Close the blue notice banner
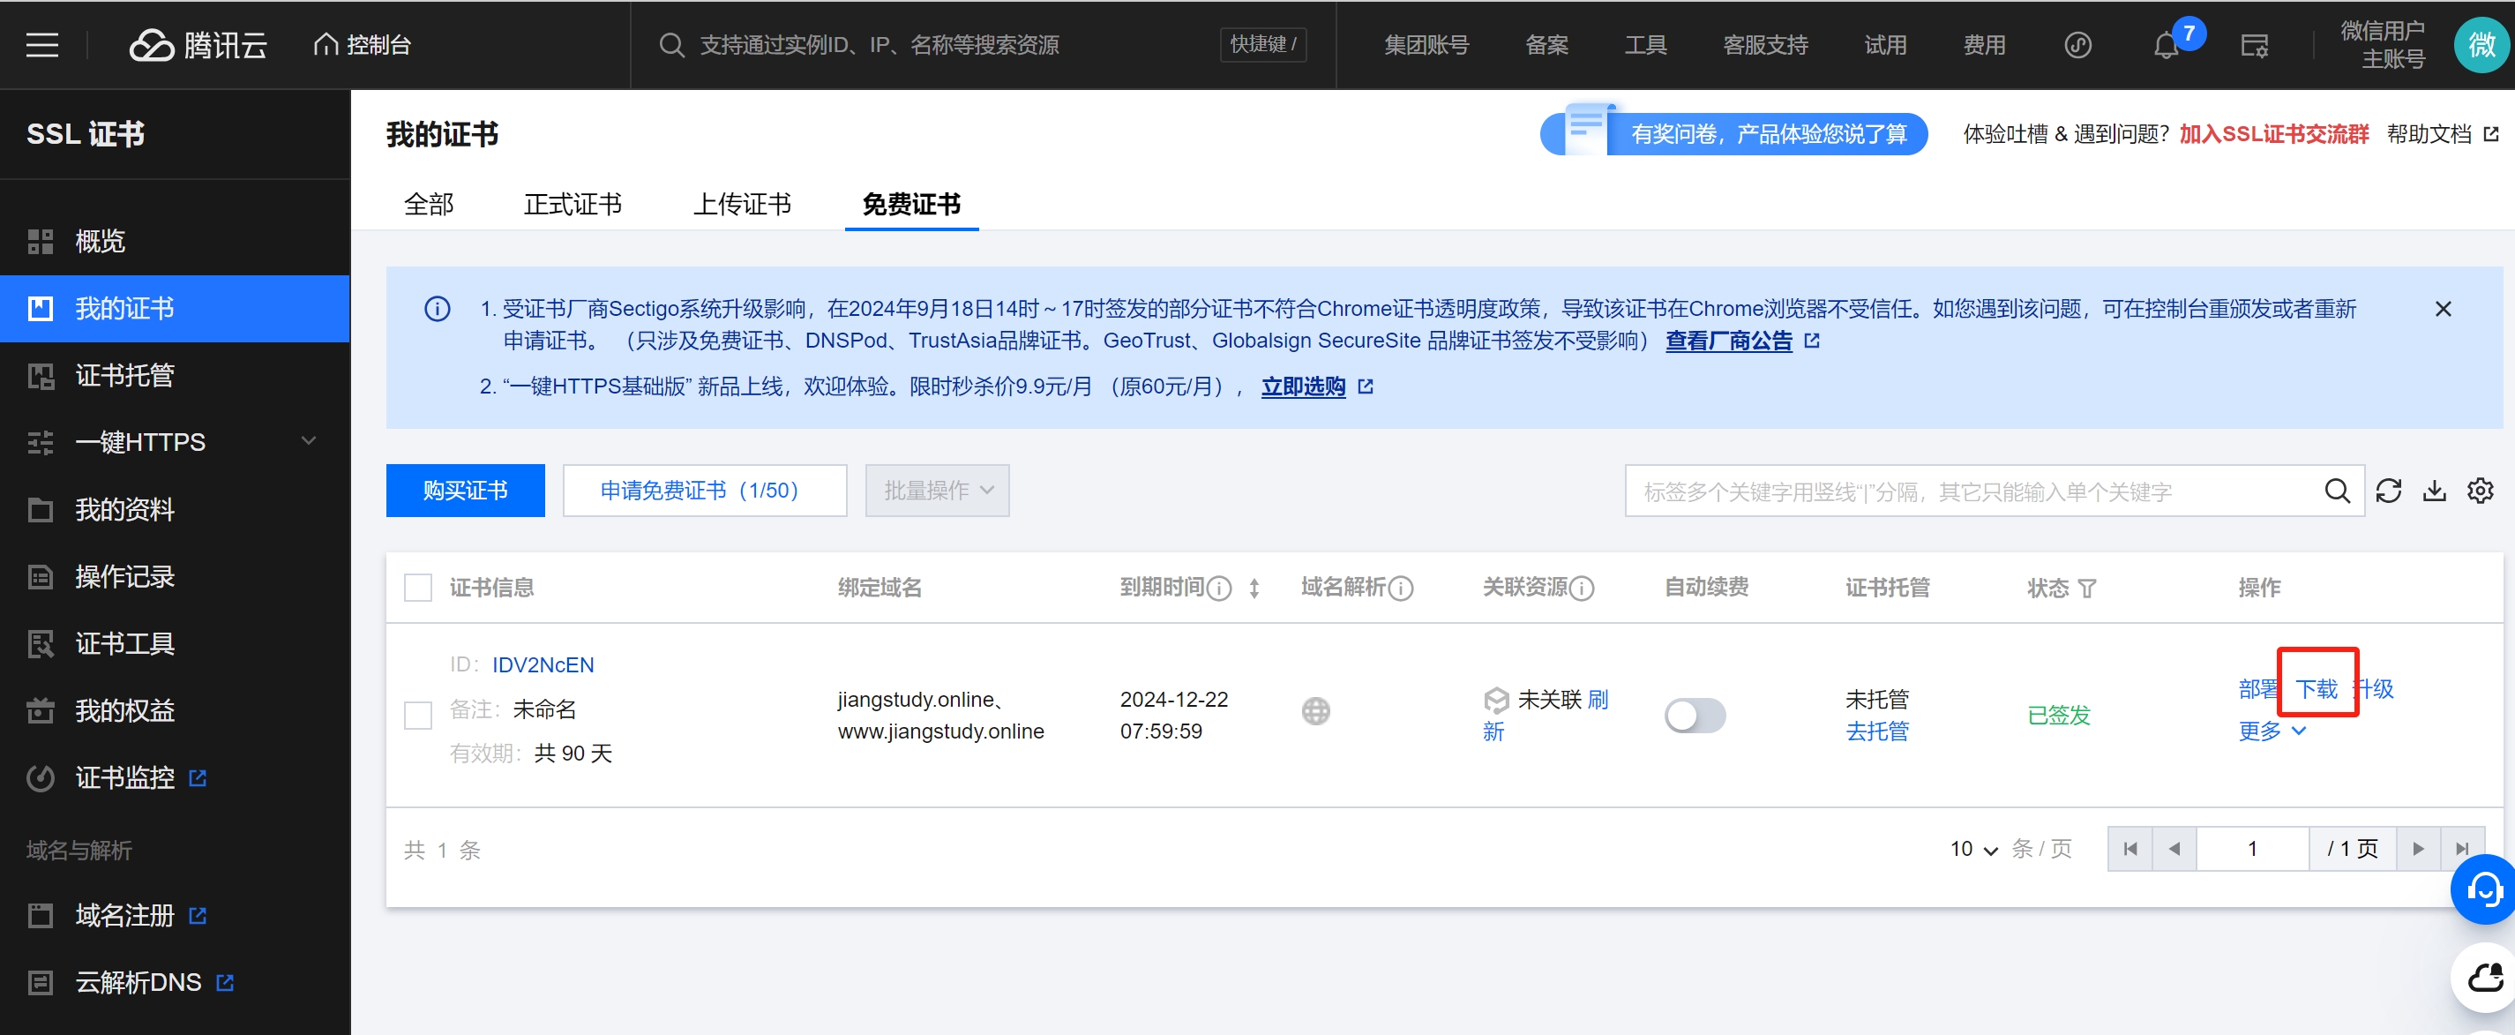 point(2443,309)
